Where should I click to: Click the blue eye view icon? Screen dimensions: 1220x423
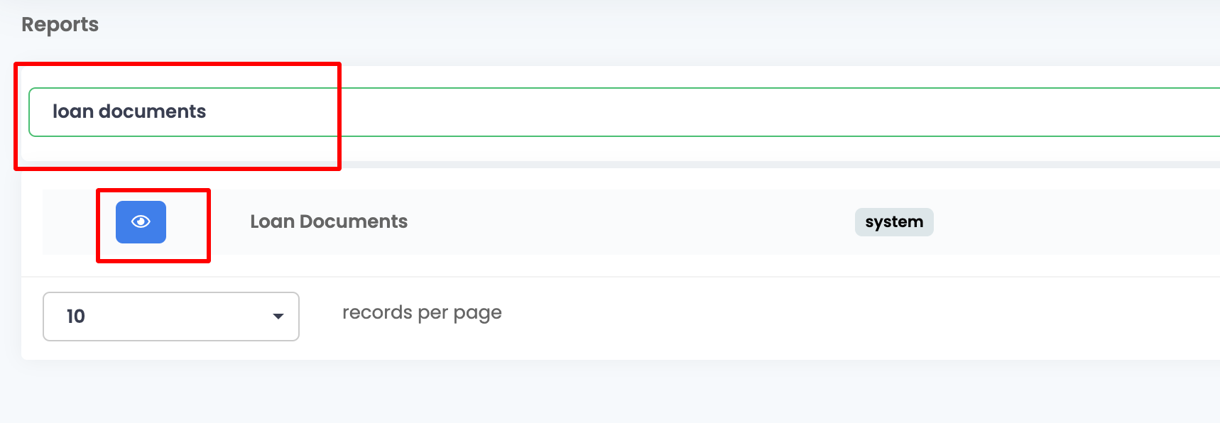(141, 222)
